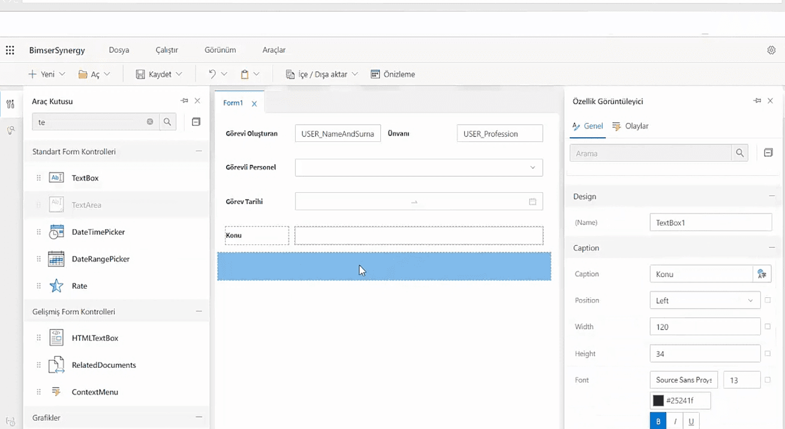785x429 pixels.
Task: Click the property search magnifier button
Action: click(740, 153)
